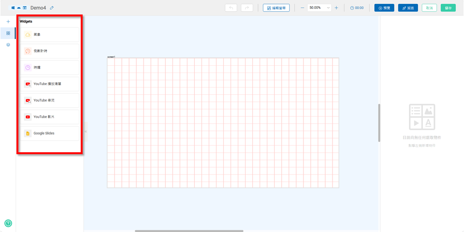The width and height of the screenshot is (464, 232).
Task: Click the 編輯螢幕 edit screen button
Action: pyautogui.click(x=276, y=8)
